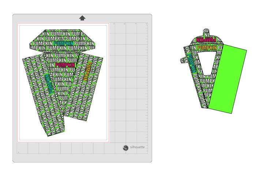Select the small left tab of assembled shape
The height and width of the screenshot is (171, 256).
pyautogui.click(x=183, y=60)
